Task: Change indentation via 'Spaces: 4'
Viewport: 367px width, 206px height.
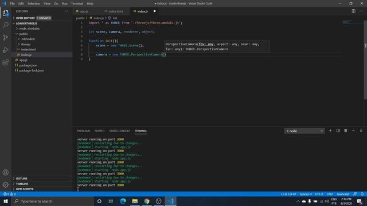Action: coord(306,194)
